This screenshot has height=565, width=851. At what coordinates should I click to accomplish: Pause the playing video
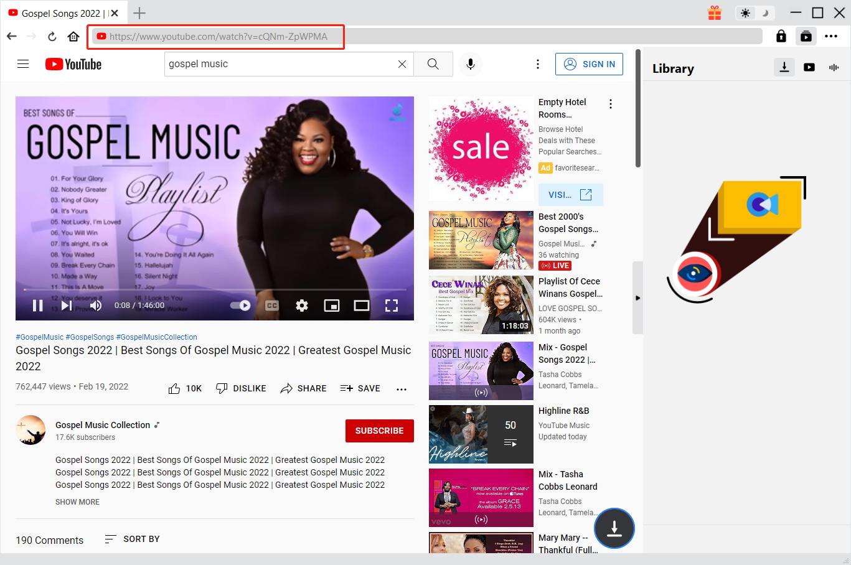38,306
